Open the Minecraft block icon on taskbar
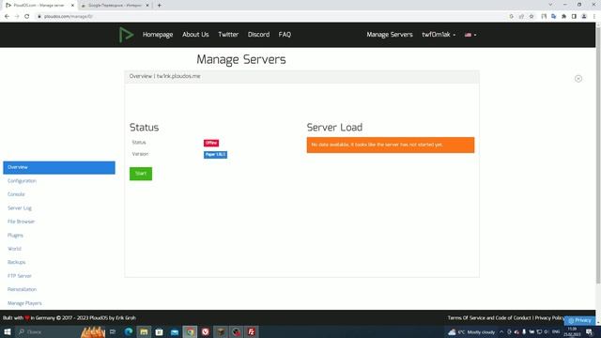Image resolution: width=601 pixels, height=338 pixels. pyautogui.click(x=221, y=331)
